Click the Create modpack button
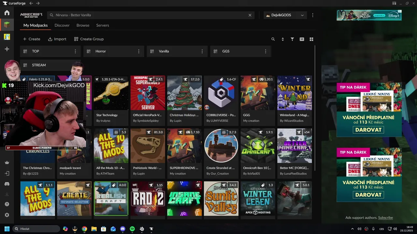The image size is (417, 234). [32, 39]
